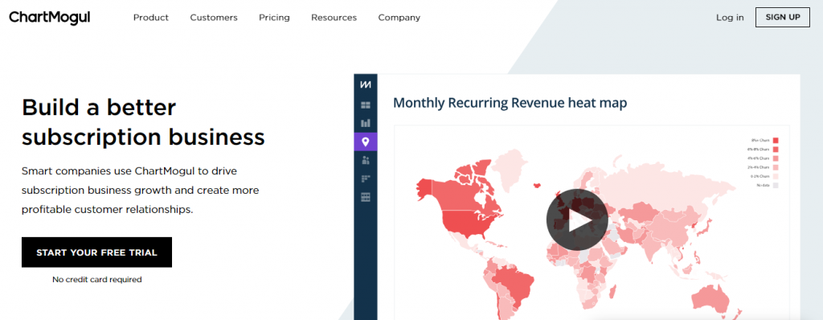Open the cohorts stepped-blocks icon in sidebar
The height and width of the screenshot is (320, 823).
[366, 178]
